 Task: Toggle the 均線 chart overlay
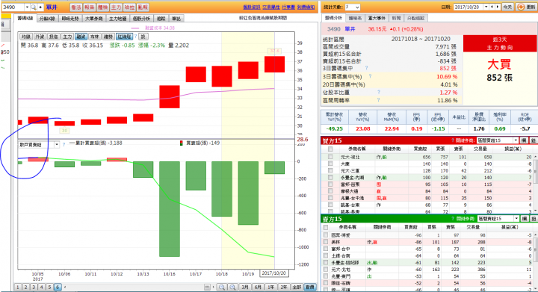[x=26, y=37]
